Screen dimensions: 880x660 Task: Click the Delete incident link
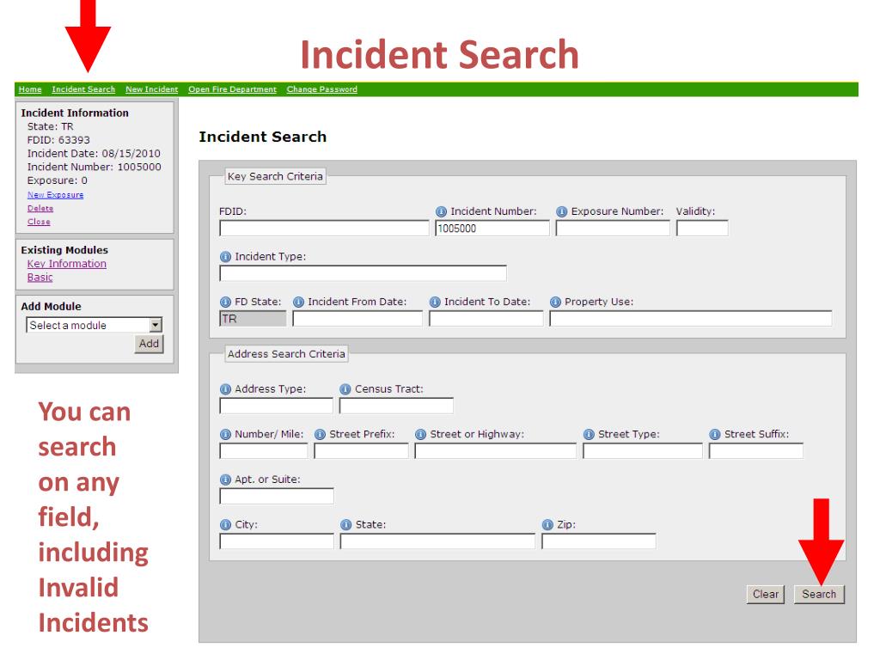point(40,208)
